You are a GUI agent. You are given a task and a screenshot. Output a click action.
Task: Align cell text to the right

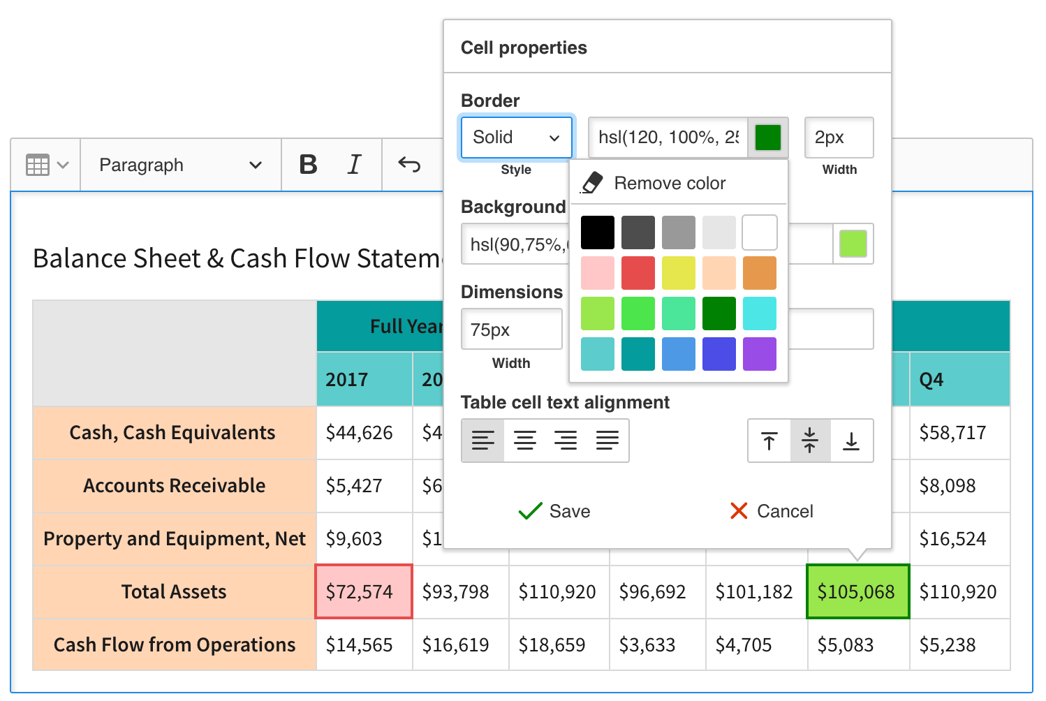[x=566, y=441]
